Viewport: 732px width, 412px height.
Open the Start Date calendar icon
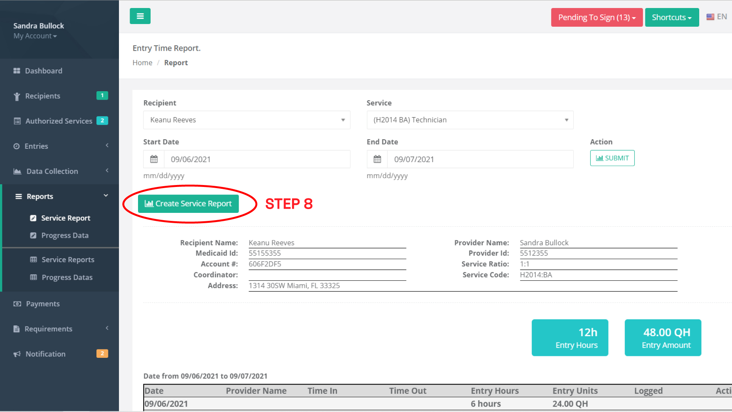click(154, 159)
